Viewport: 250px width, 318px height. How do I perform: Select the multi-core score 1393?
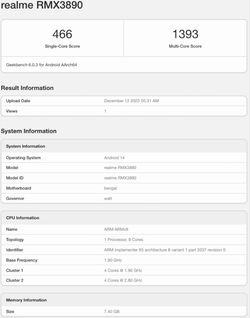185,34
